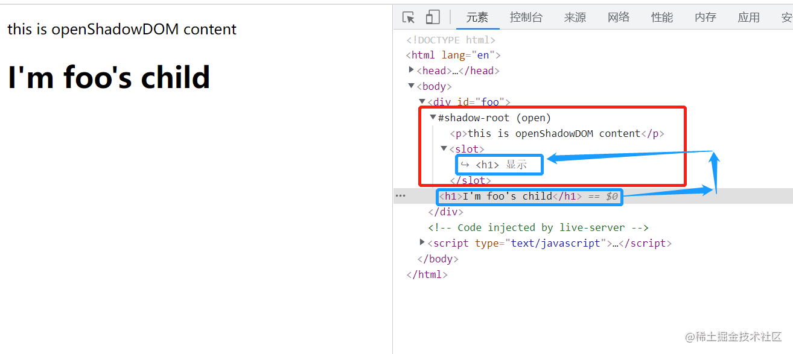Expand the head element node

point(412,70)
